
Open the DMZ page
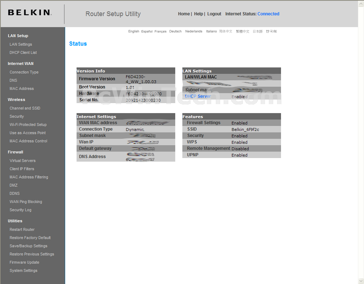click(14, 186)
